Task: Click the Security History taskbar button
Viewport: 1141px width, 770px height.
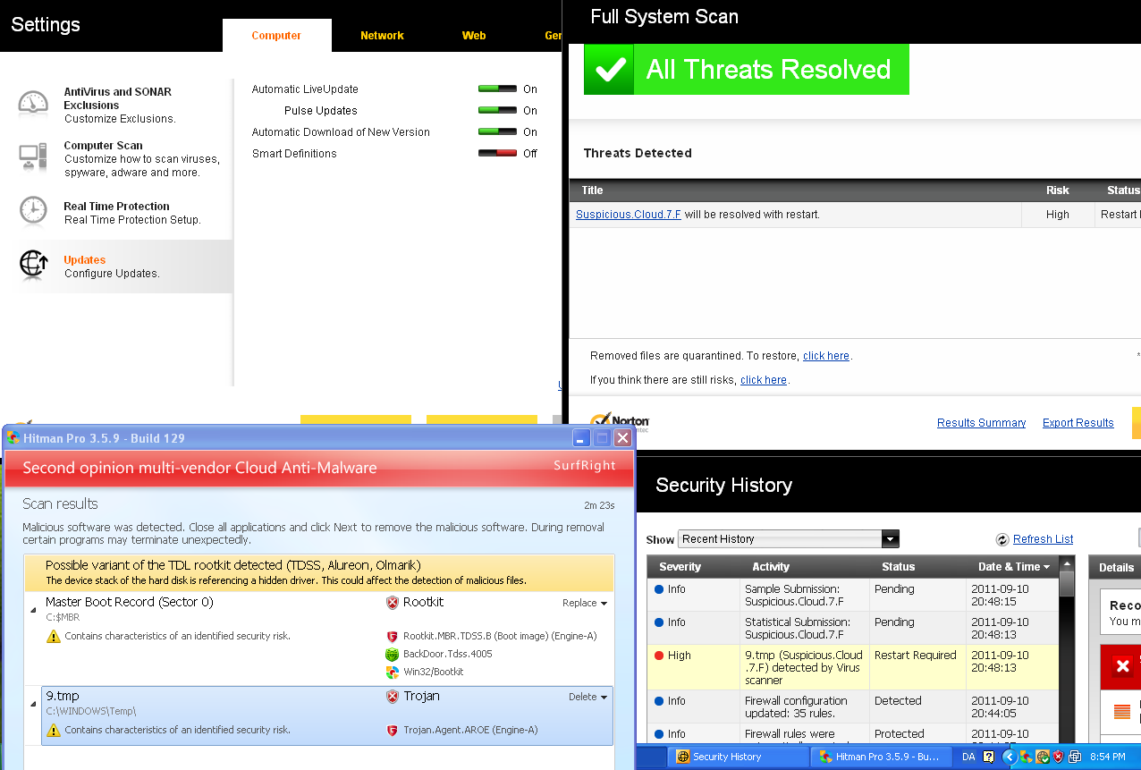Action: point(739,757)
